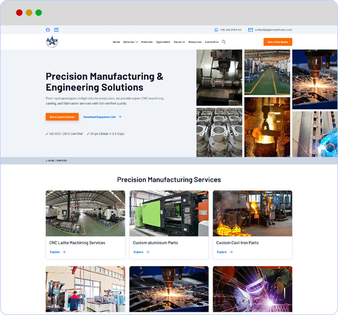Click the WhatsApp phone icon beside the number
The height and width of the screenshot is (315, 338).
(x=216, y=30)
